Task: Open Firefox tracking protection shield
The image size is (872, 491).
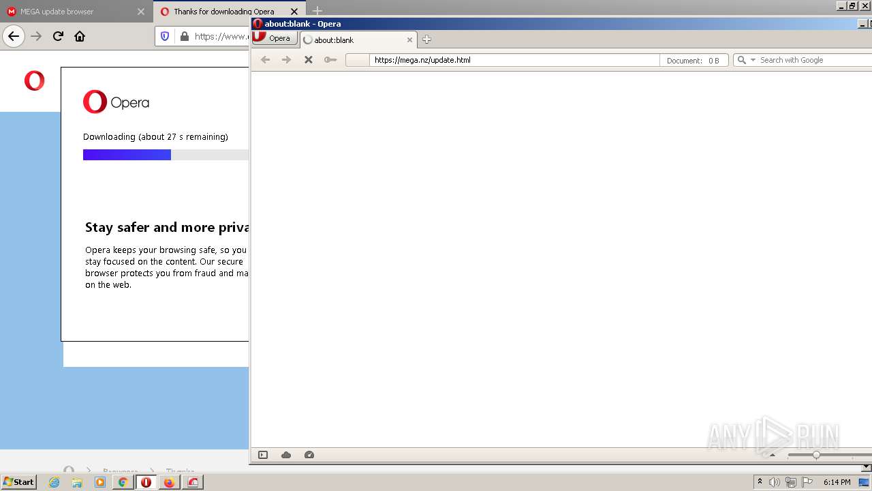Action: 164,36
